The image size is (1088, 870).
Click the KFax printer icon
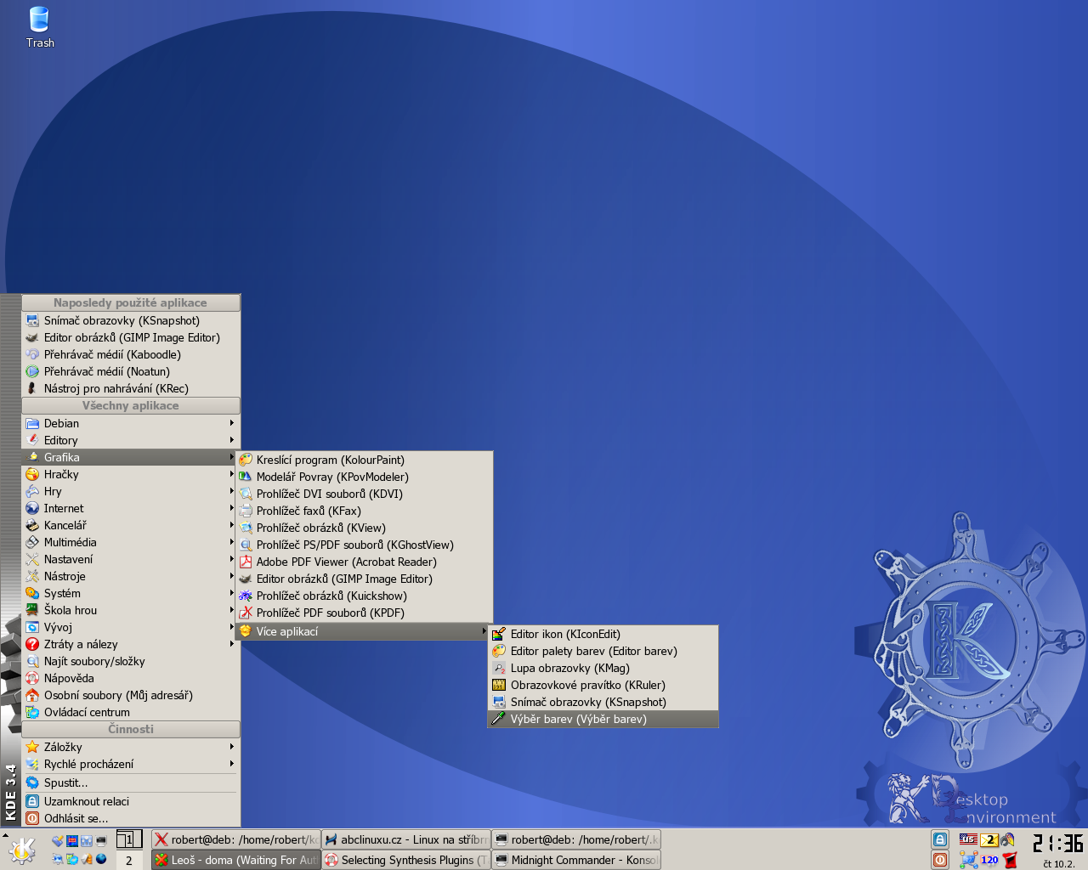(246, 511)
